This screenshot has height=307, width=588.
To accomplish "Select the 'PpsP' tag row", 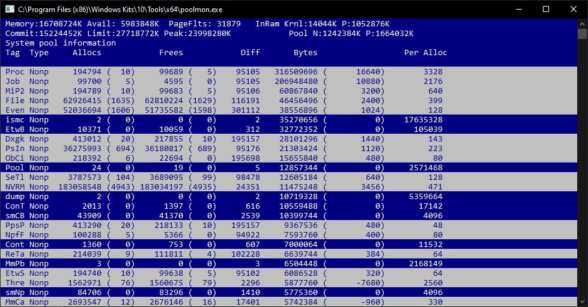I will tap(289, 225).
